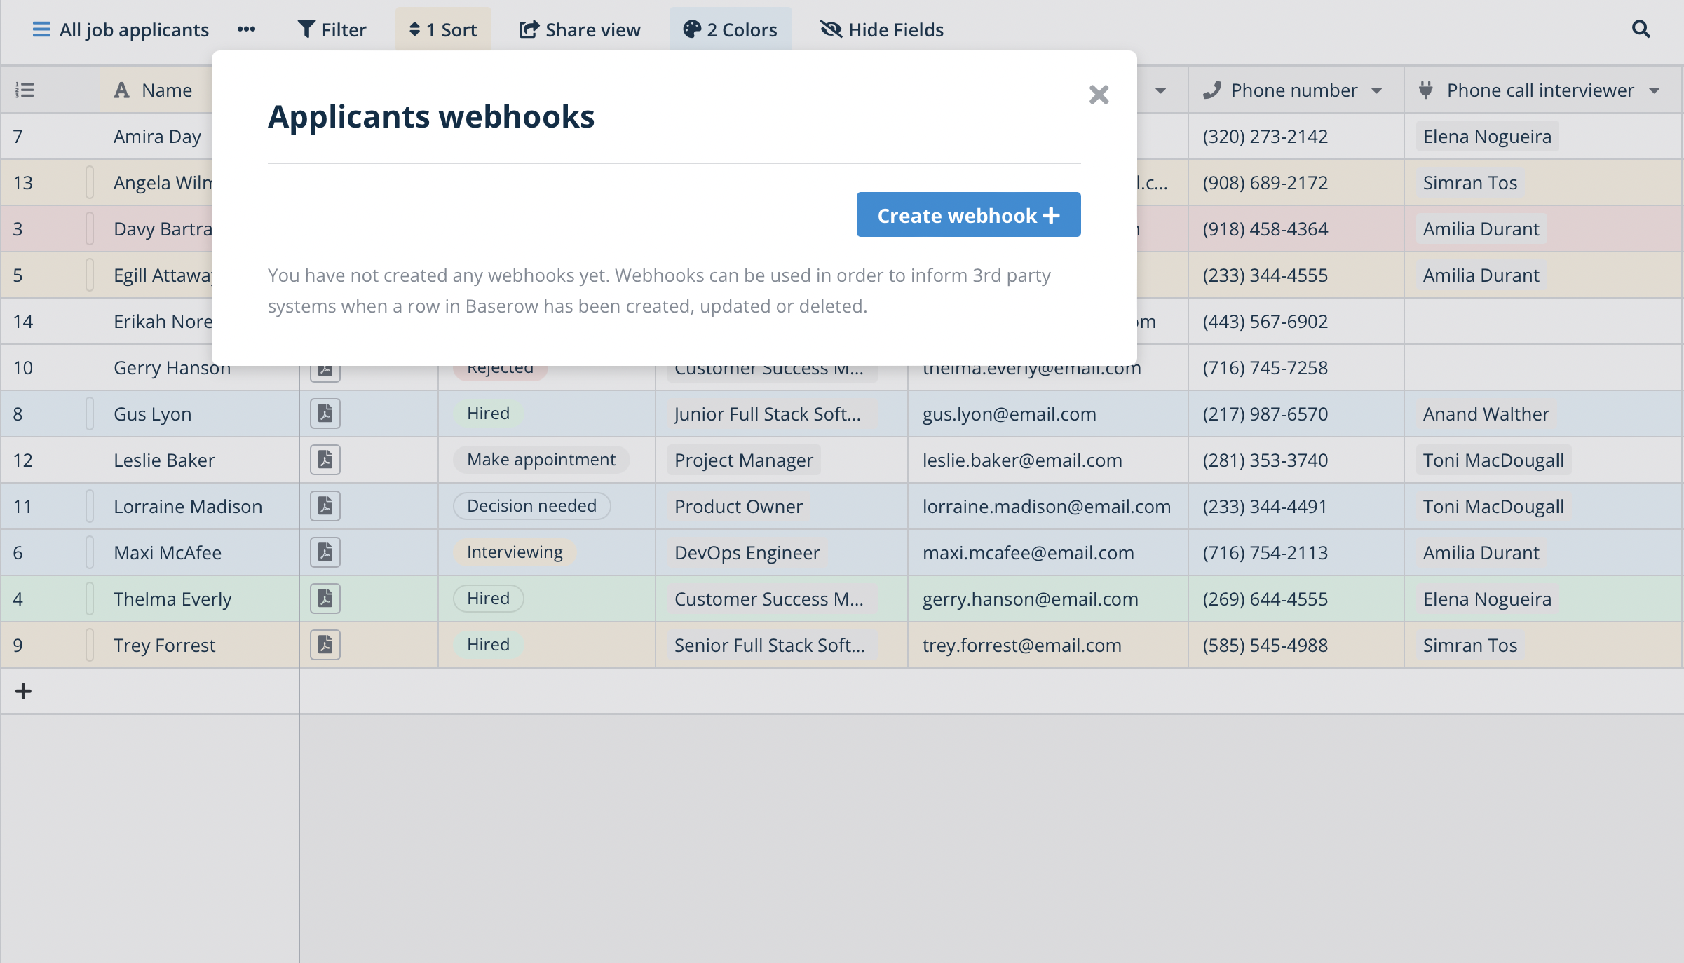This screenshot has width=1684, height=963.
Task: Click the row count list icon
Action: click(x=25, y=90)
